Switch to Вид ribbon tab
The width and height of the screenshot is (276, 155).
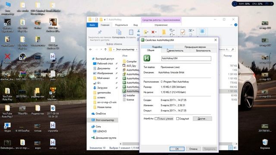coord(135,25)
